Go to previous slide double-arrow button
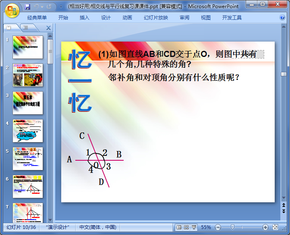The image size is (290, 235). (284, 205)
